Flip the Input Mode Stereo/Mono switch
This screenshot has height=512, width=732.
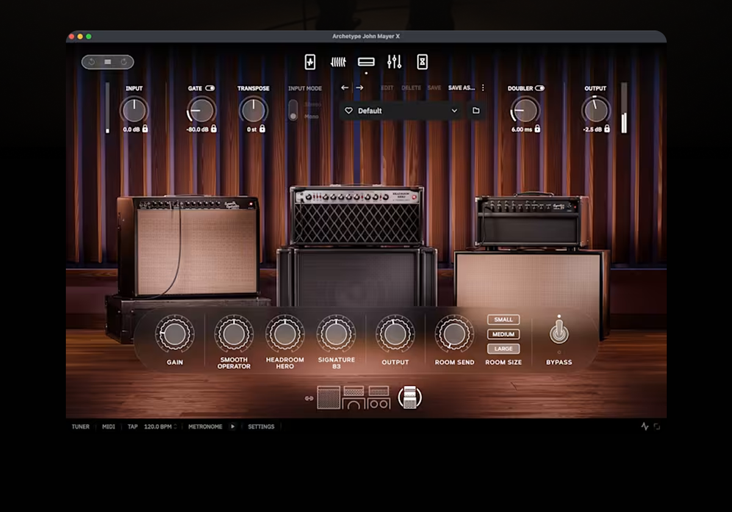tap(293, 110)
